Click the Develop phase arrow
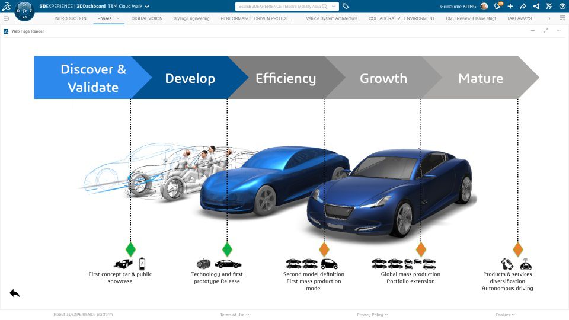Screen dimensions: 569x320 (190, 78)
